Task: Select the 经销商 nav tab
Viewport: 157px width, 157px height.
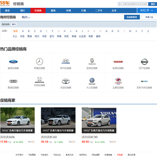Action: coord(38,10)
